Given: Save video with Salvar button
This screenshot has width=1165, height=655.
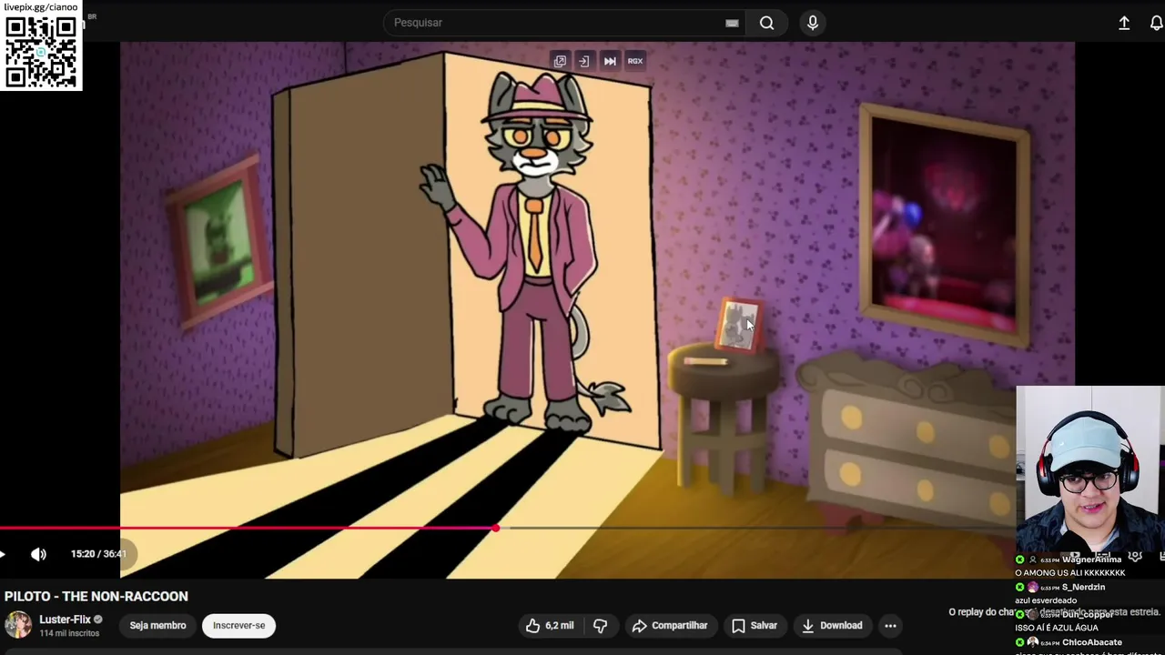Looking at the screenshot, I should tap(755, 626).
